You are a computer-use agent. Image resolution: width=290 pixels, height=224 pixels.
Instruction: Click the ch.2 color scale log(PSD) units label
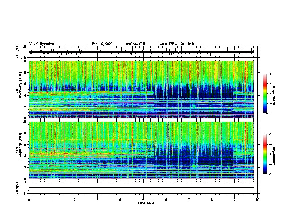pos(274,156)
